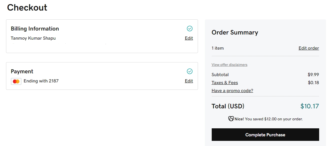
Task: Click the Order Summary heading
Action: [235, 33]
